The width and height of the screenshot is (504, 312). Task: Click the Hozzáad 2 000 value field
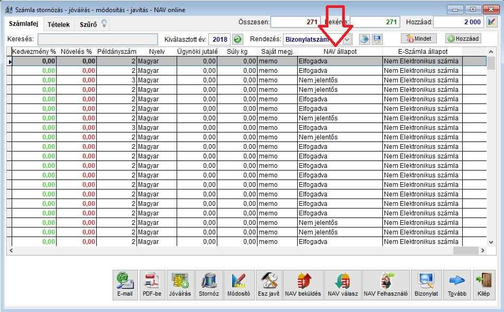459,22
